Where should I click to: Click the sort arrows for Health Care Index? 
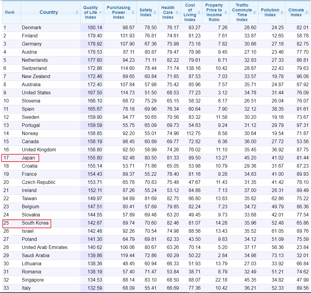tap(177, 12)
